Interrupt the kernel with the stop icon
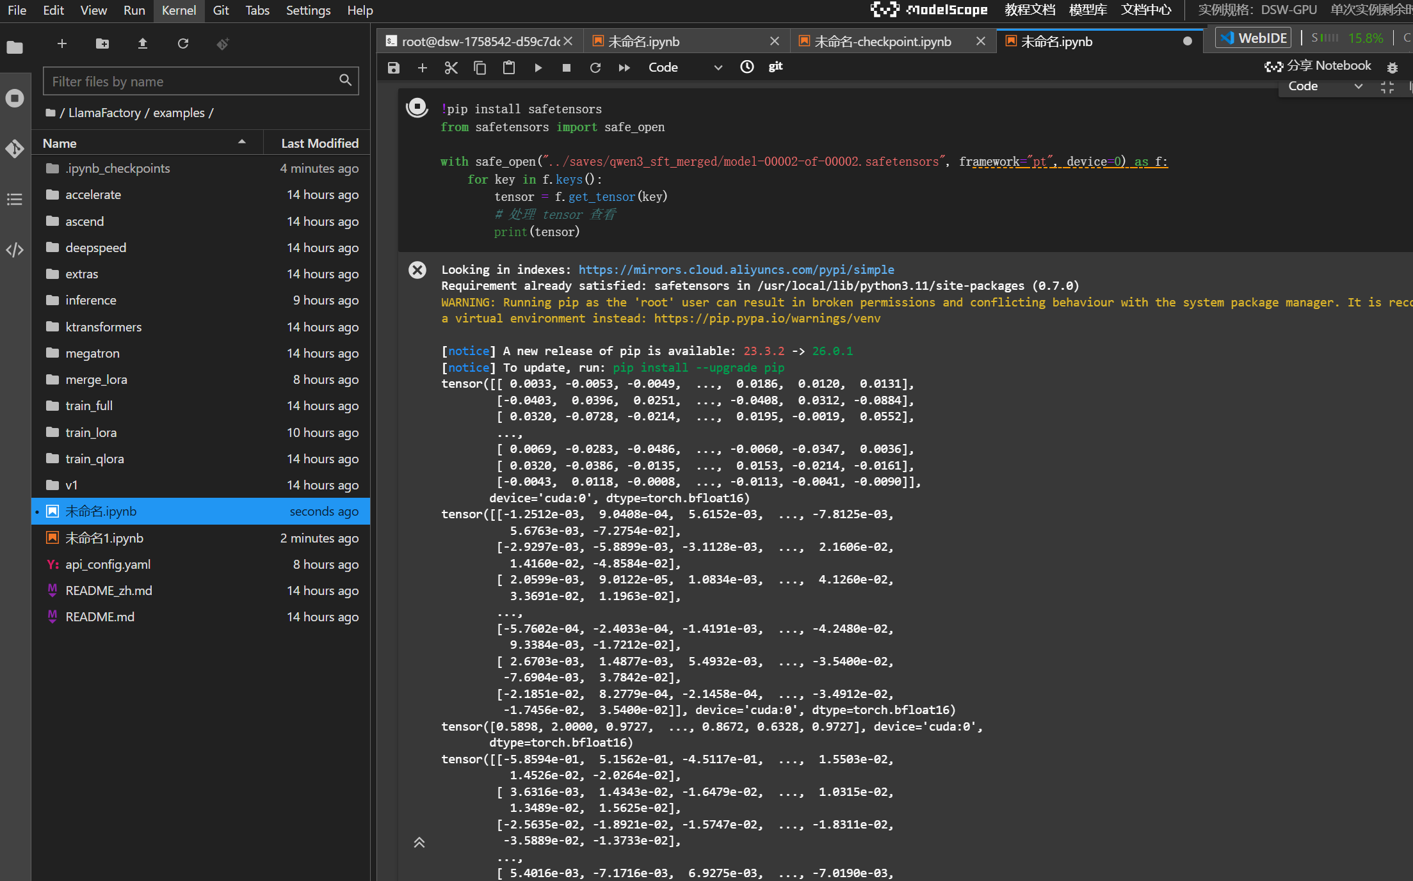Screen dimensions: 1413x881 pyautogui.click(x=566, y=67)
